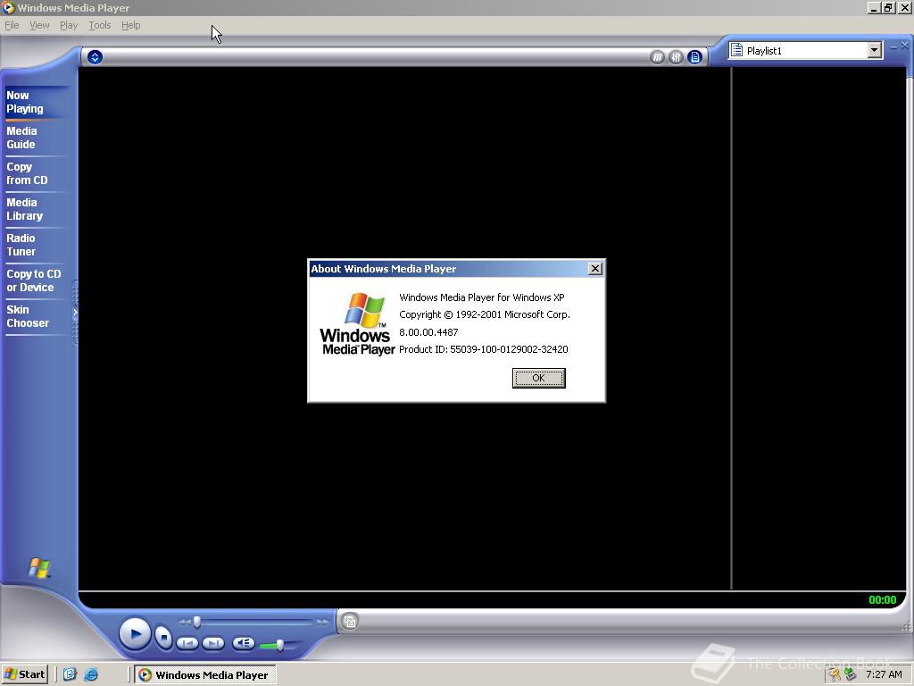
Task: Click the 00:00 elapsed time display
Action: [x=883, y=599]
